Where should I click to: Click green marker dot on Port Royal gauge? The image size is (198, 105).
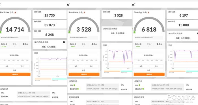point(69,32)
